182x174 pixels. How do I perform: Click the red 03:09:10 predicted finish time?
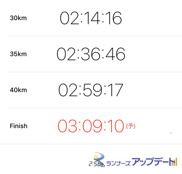pos(91,126)
